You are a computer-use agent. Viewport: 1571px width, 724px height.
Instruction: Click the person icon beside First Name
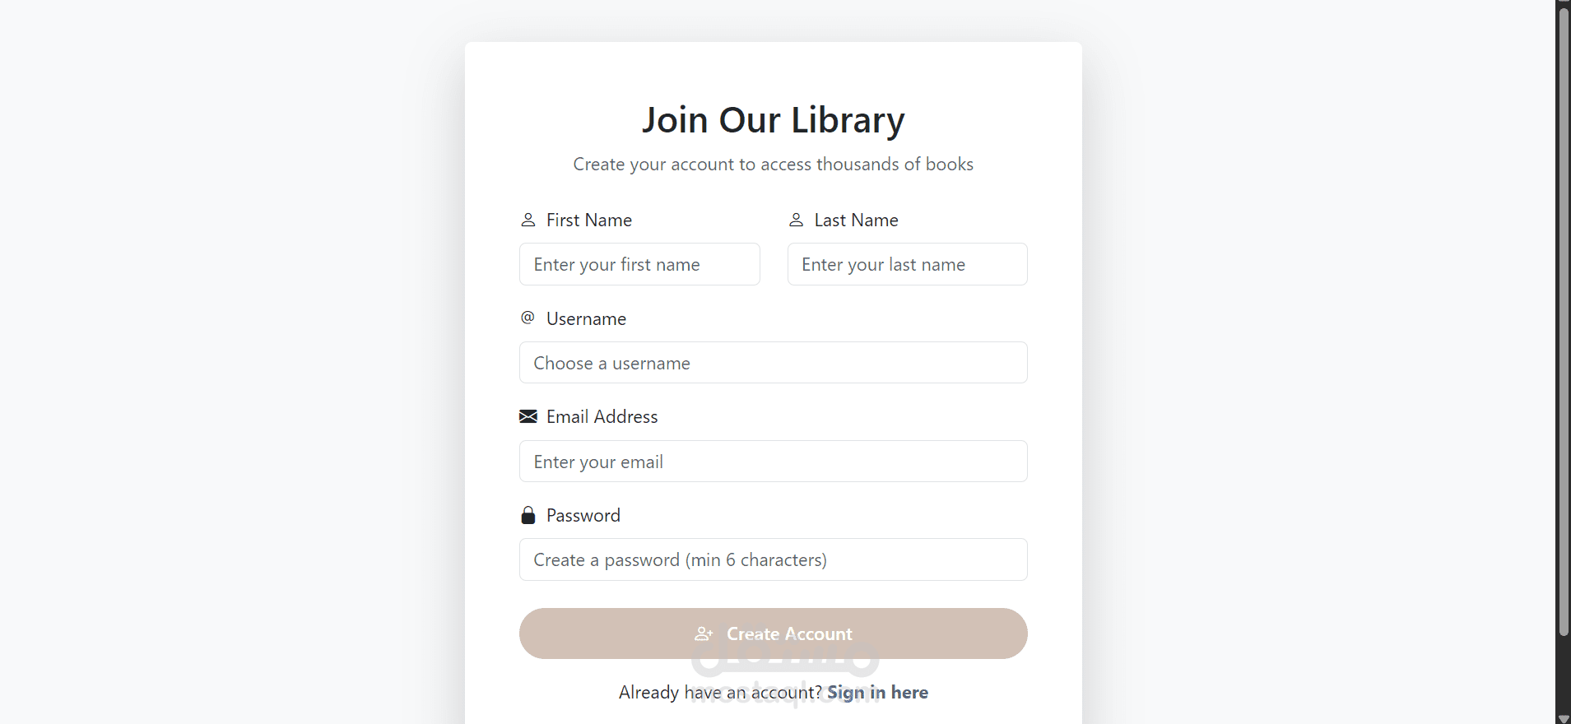(x=528, y=220)
